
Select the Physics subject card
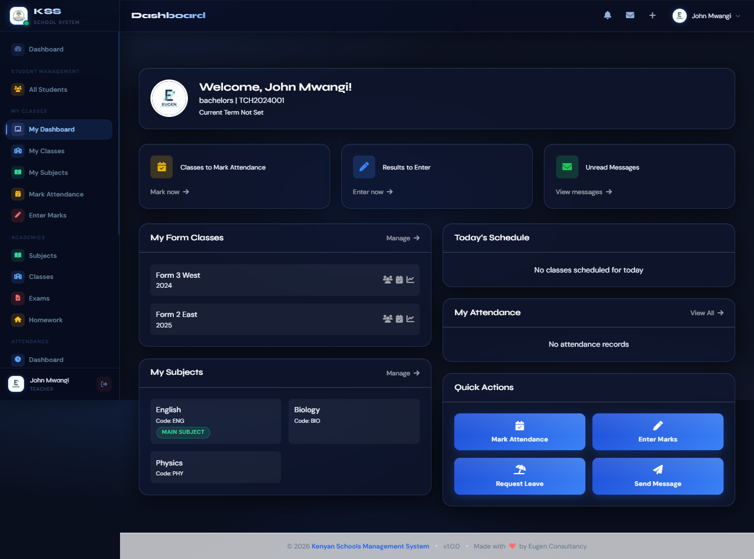(x=215, y=467)
